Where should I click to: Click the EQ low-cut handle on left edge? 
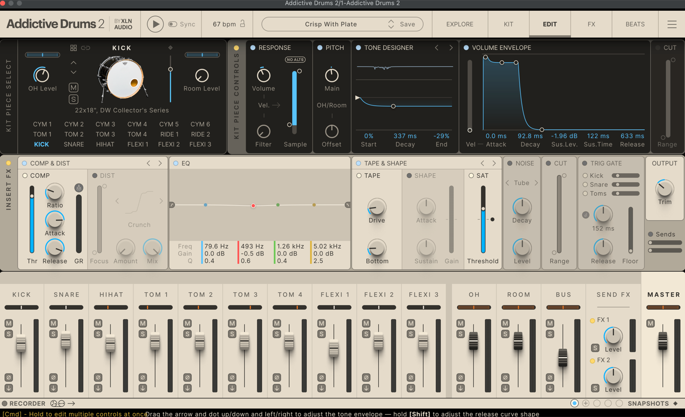click(x=172, y=205)
